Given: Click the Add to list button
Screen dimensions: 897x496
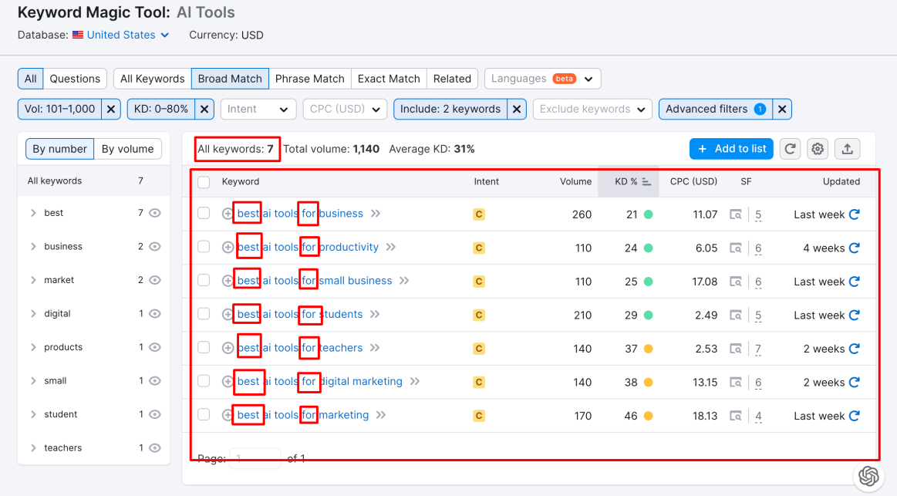Looking at the screenshot, I should pos(731,149).
